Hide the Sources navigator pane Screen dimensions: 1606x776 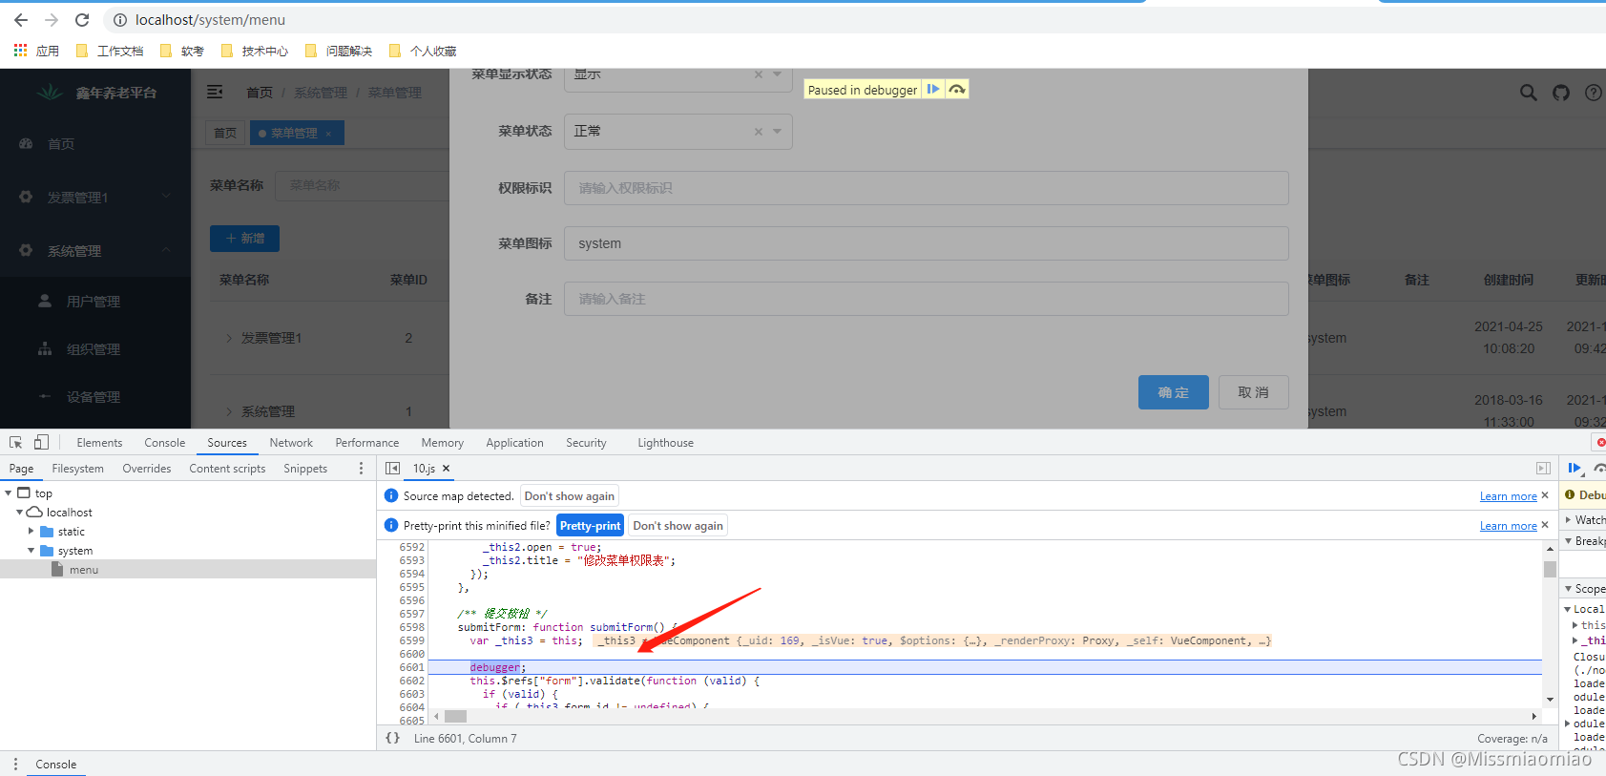tap(392, 469)
